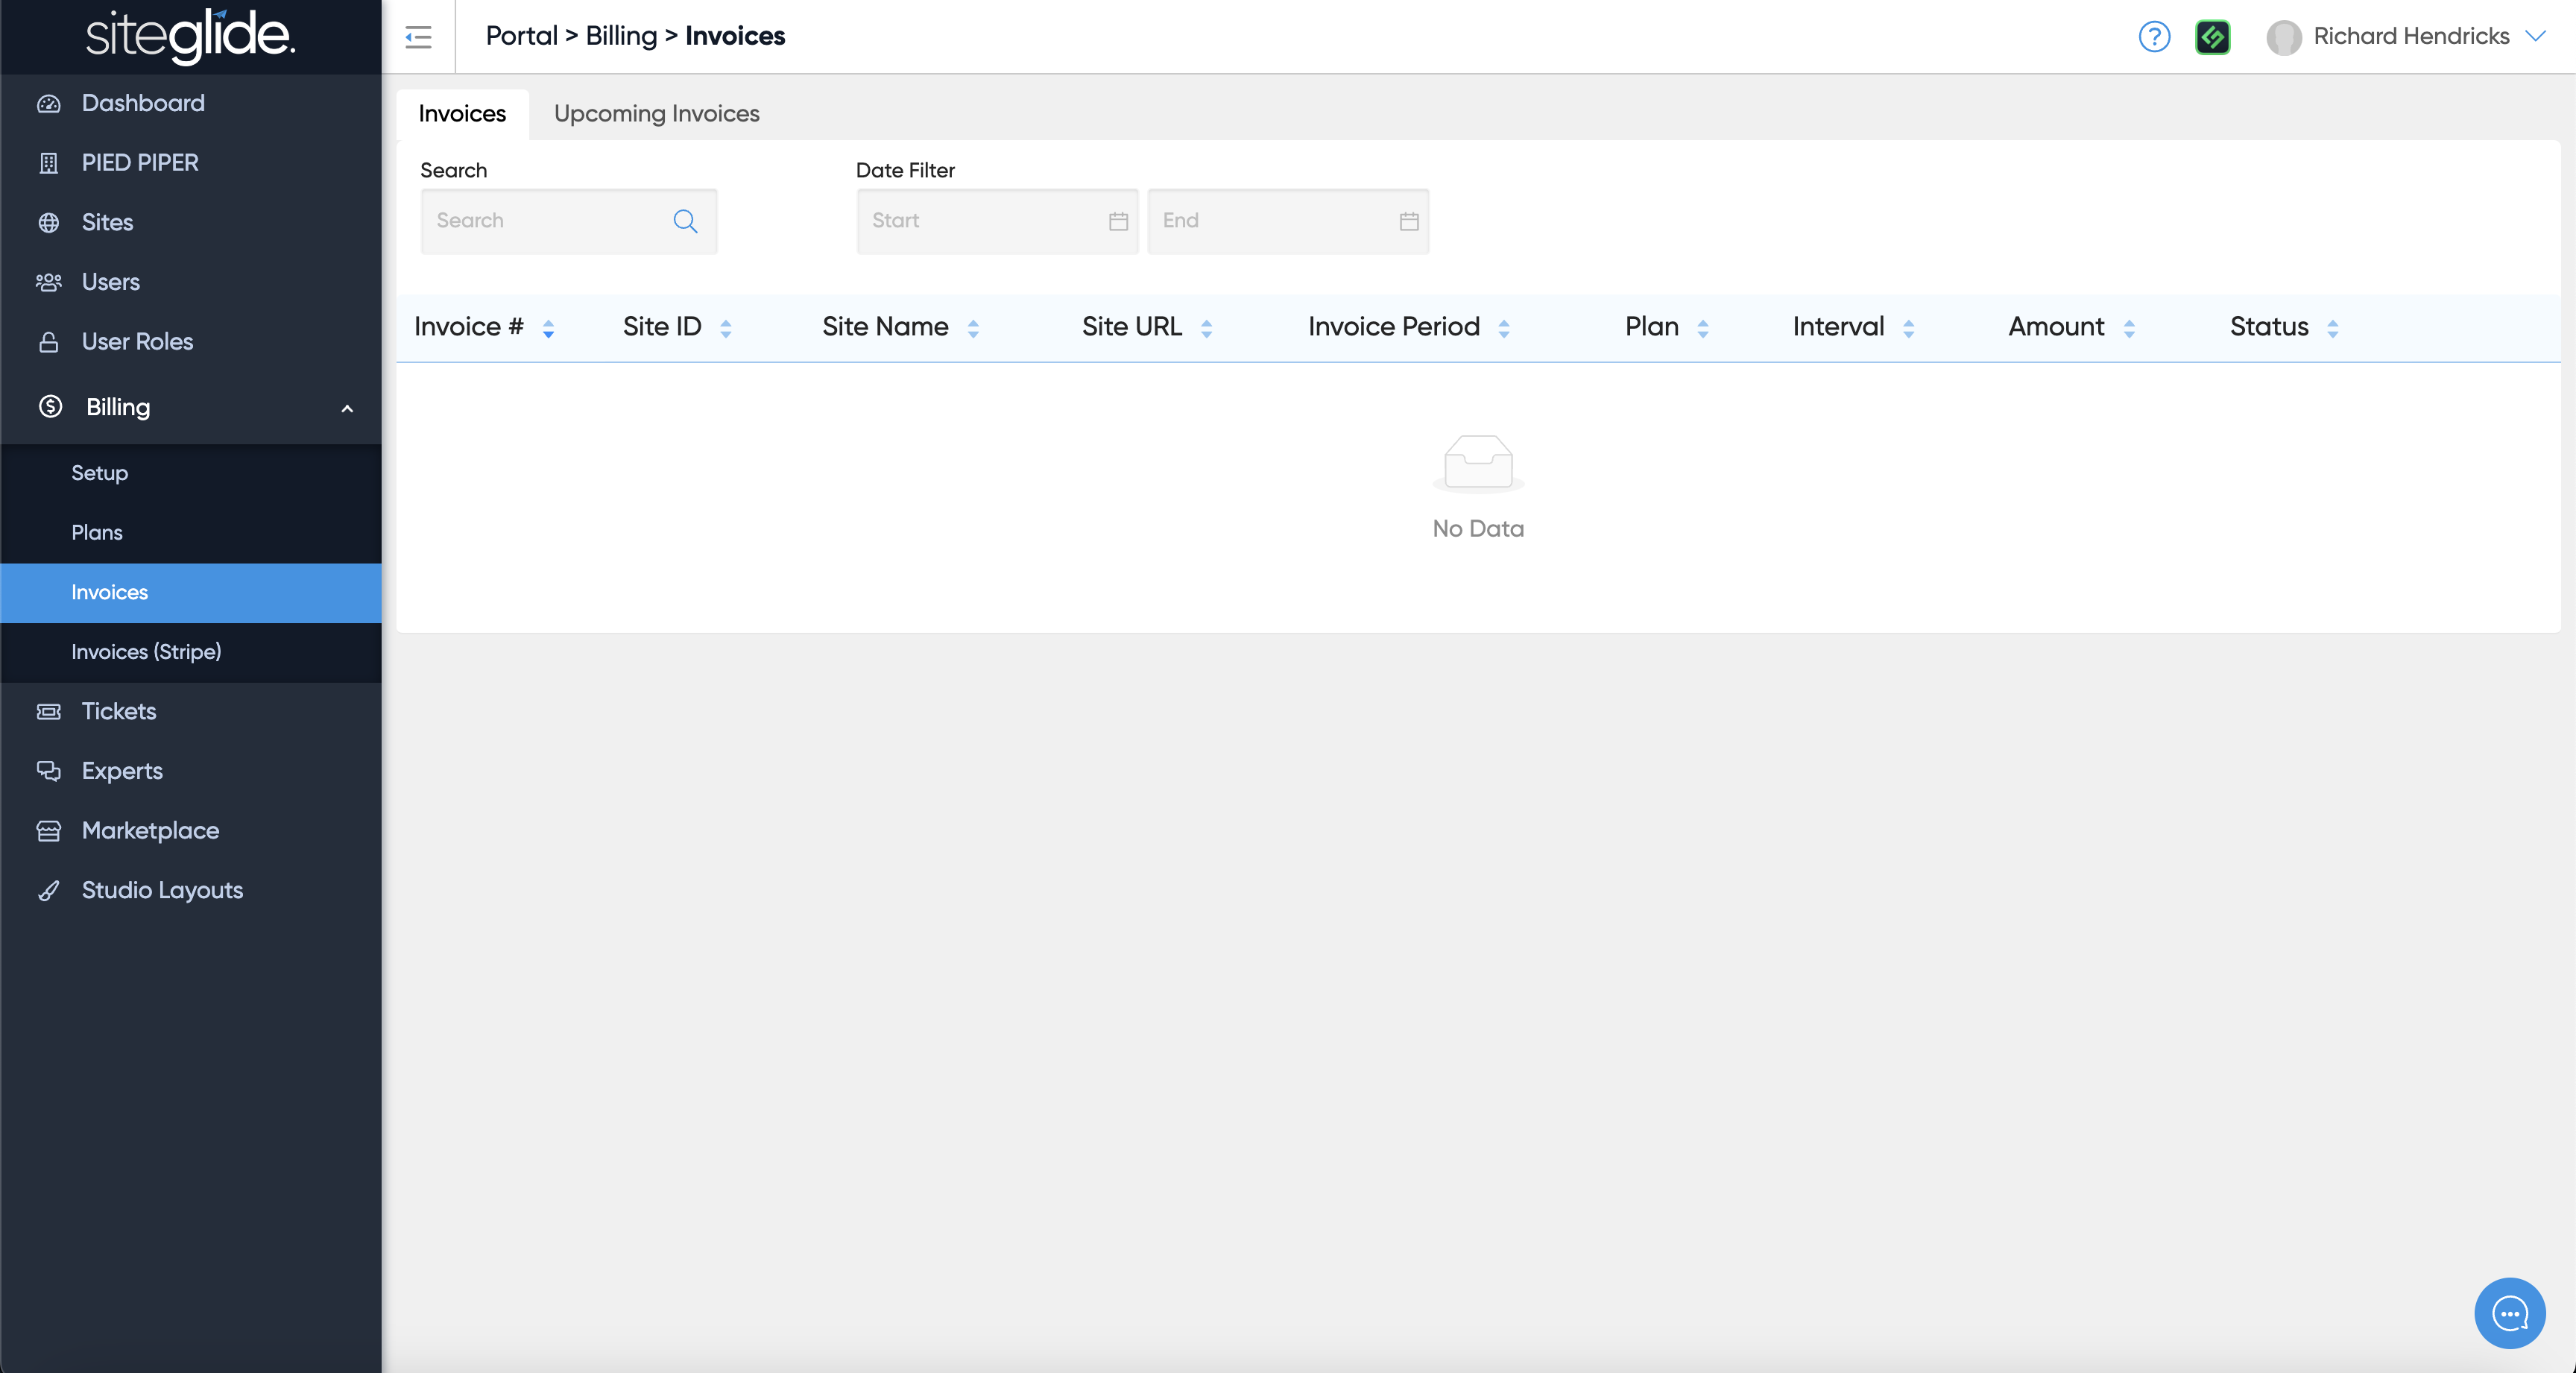Toggle sort on Status column

(x=2332, y=328)
